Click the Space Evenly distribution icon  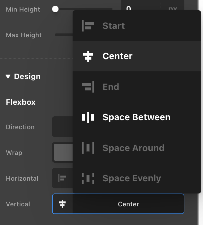click(88, 178)
